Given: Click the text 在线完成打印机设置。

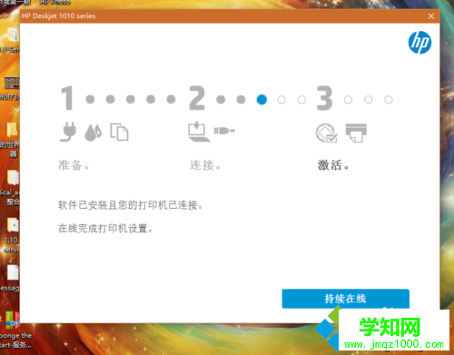Looking at the screenshot, I should pyautogui.click(x=105, y=228).
